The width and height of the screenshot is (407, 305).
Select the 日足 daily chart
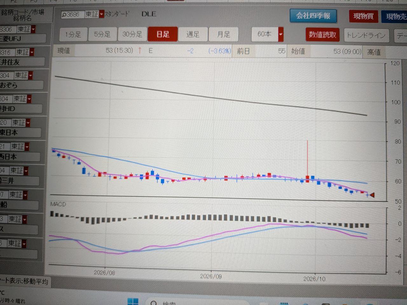[x=163, y=34]
